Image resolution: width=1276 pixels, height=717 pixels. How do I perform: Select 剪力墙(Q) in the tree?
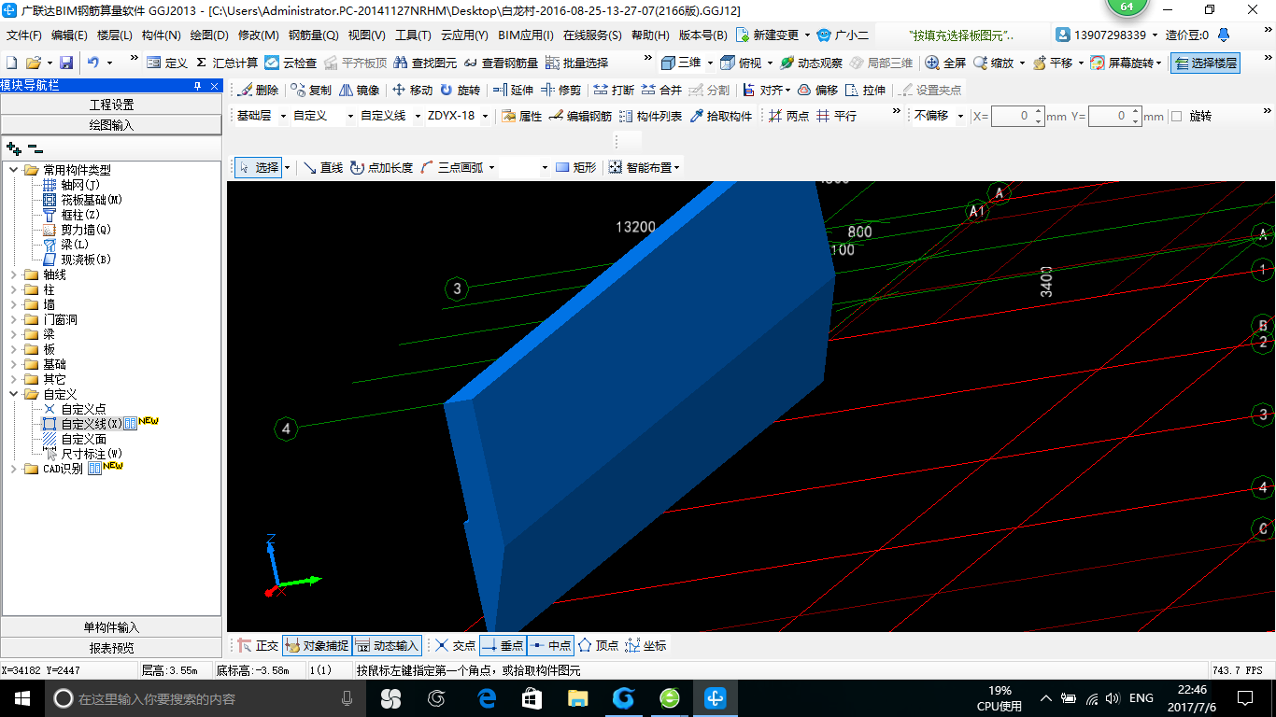tap(86, 230)
